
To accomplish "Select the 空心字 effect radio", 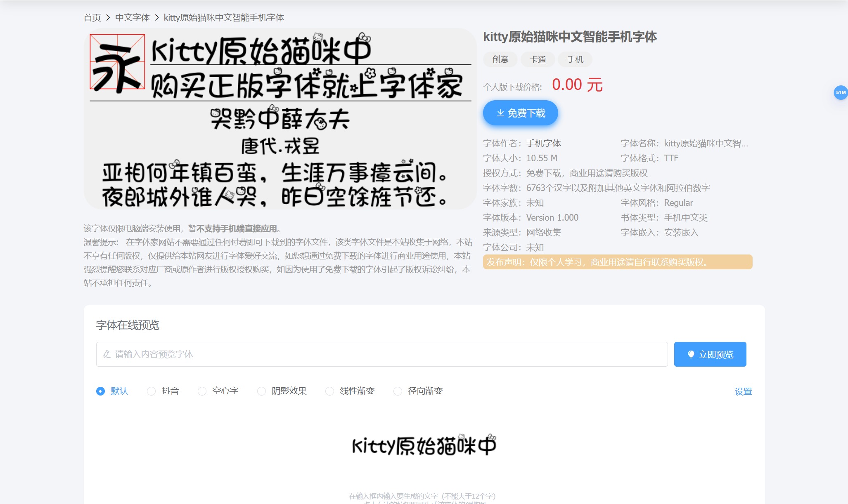I will (202, 391).
